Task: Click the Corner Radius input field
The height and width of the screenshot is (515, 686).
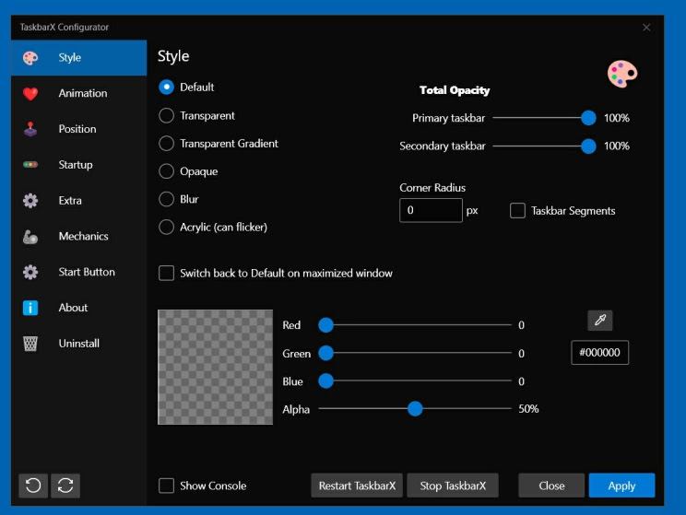Action: click(x=431, y=210)
